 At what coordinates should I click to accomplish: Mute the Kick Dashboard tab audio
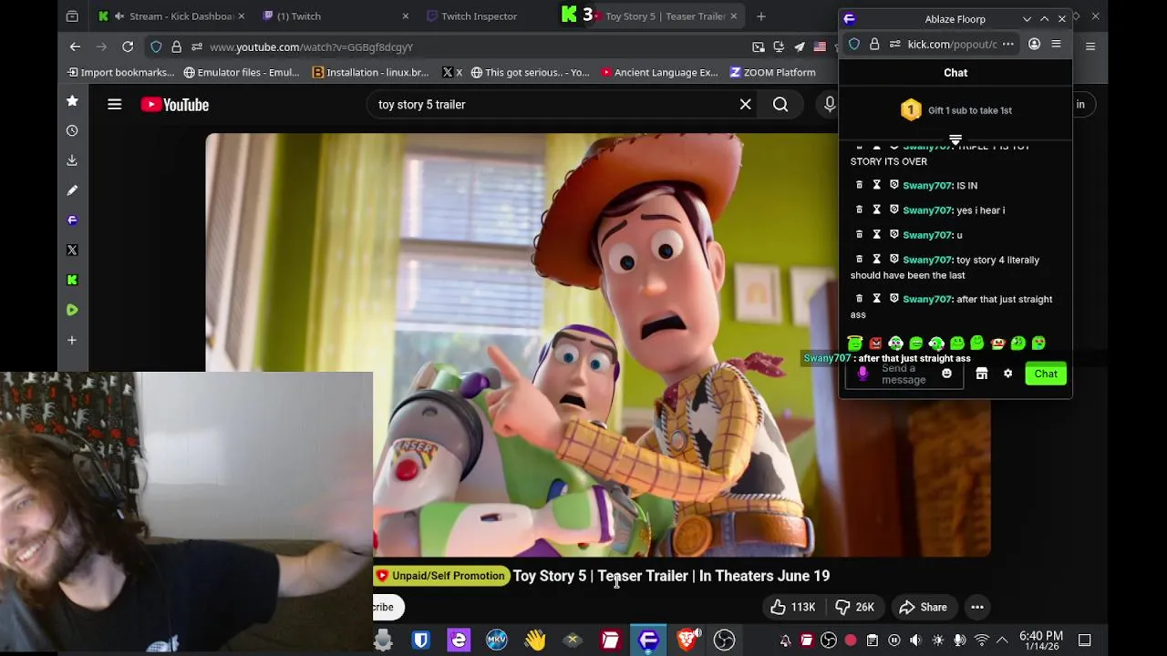(x=119, y=16)
